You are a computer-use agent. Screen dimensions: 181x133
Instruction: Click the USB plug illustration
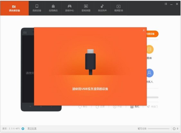(90, 62)
